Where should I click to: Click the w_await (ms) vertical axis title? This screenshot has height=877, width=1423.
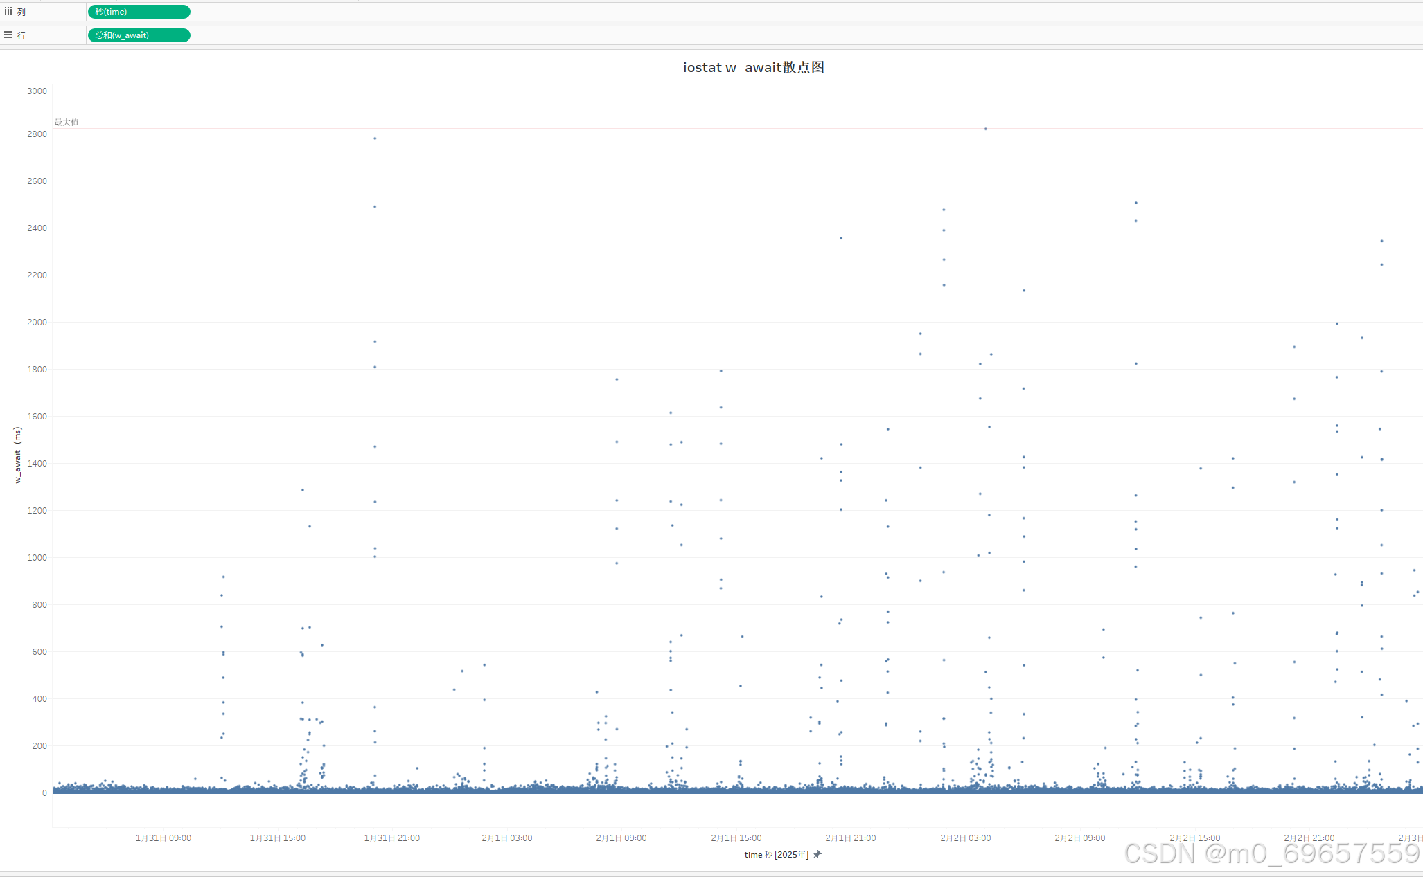(17, 455)
